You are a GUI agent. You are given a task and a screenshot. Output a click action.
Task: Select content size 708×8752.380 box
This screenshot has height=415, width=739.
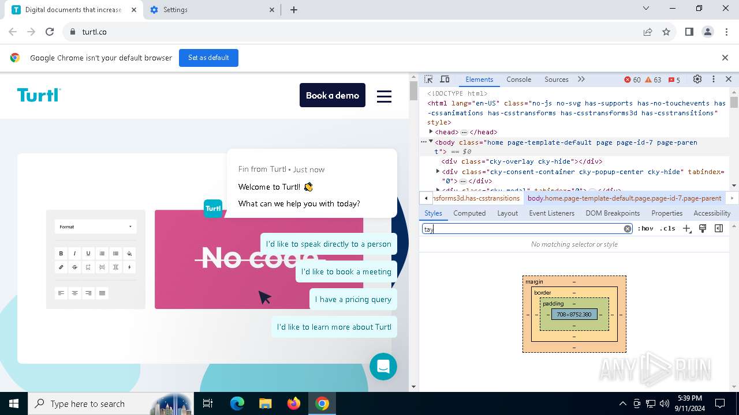[574, 314]
